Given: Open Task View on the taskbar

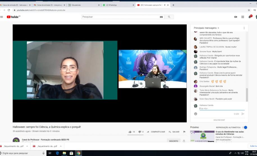Looking at the screenshot, I should tap(50, 153).
